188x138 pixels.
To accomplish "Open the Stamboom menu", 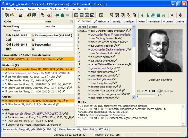I will [x=55, y=9].
